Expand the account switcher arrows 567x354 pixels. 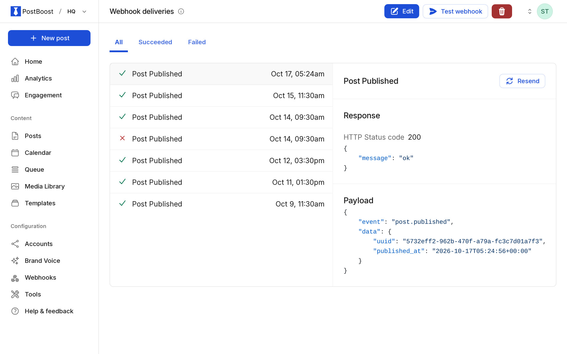[x=529, y=11]
